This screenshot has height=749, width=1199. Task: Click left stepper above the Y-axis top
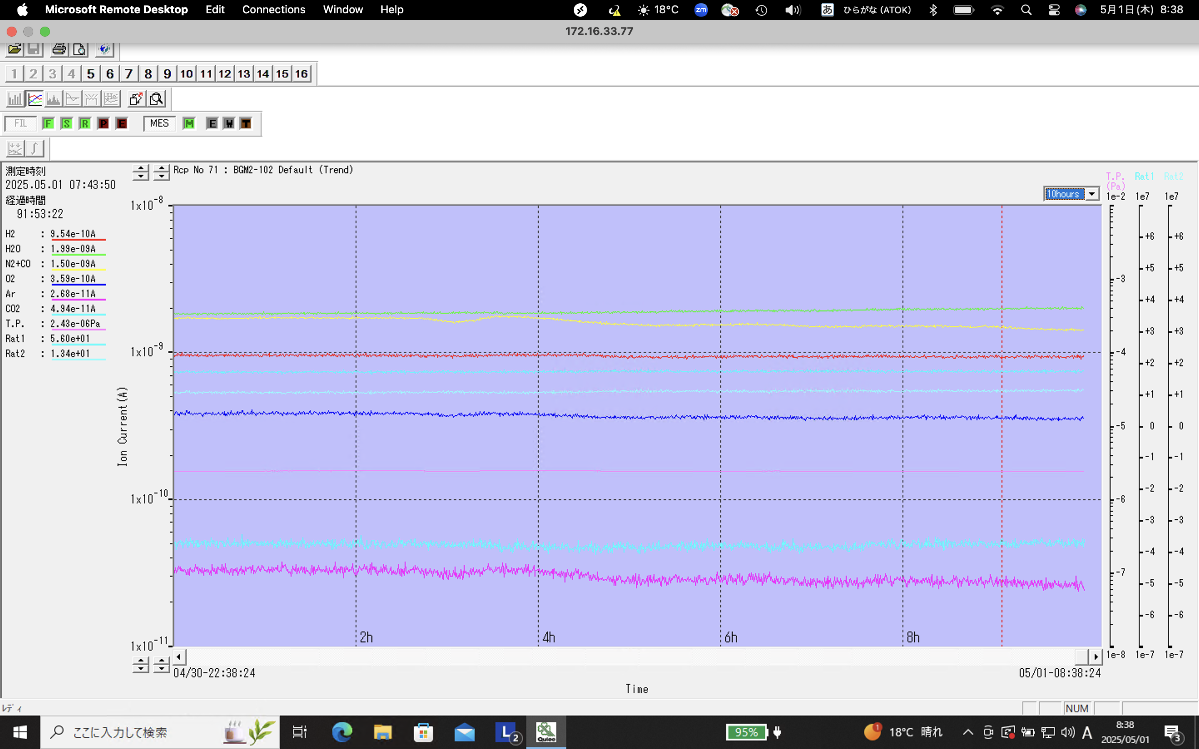(141, 172)
